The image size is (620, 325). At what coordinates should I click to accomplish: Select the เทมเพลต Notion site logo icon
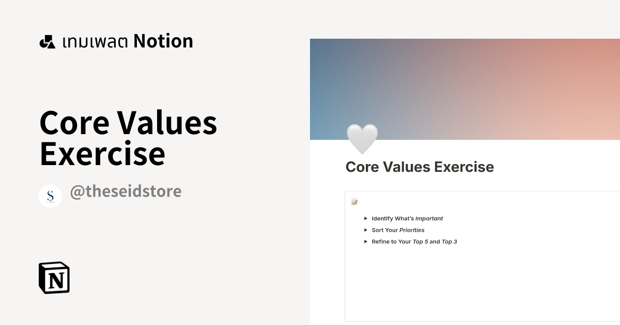click(x=47, y=40)
